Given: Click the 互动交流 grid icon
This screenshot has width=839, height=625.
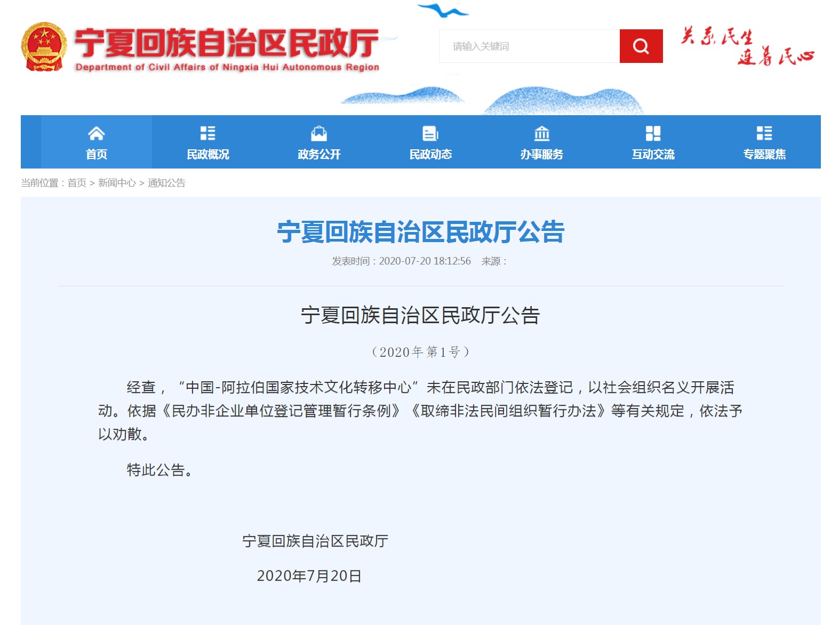Looking at the screenshot, I should click(x=653, y=133).
